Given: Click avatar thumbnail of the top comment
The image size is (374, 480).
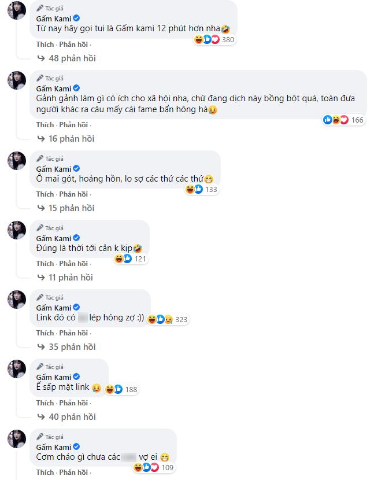Looking at the screenshot, I should [x=16, y=13].
